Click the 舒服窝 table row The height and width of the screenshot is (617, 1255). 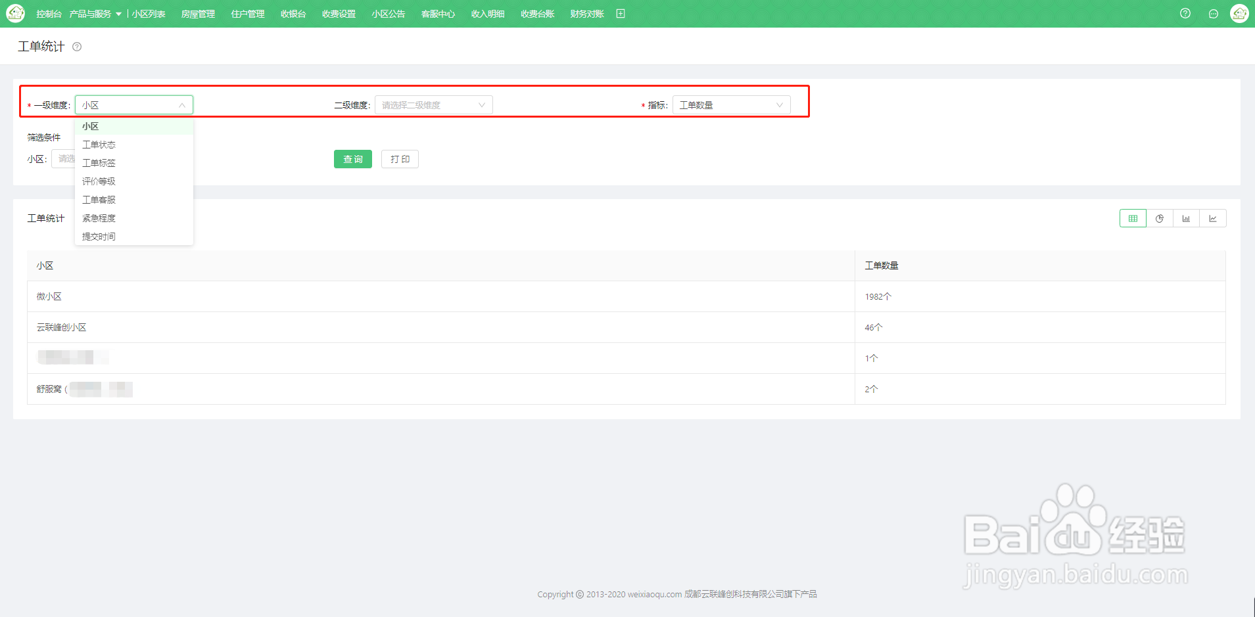pos(627,389)
